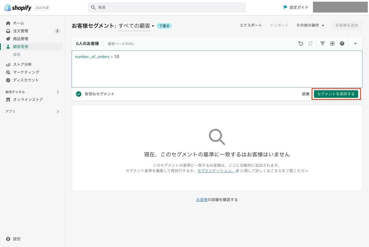Follow the お客様 link below the panel
Image resolution: width=369 pixels, height=247 pixels.
[202, 199]
